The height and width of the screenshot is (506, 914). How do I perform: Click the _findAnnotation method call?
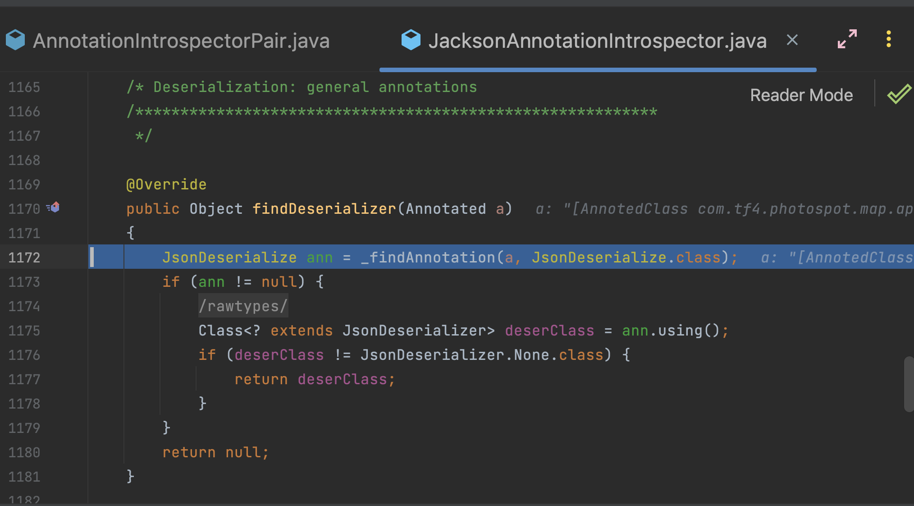[427, 258]
